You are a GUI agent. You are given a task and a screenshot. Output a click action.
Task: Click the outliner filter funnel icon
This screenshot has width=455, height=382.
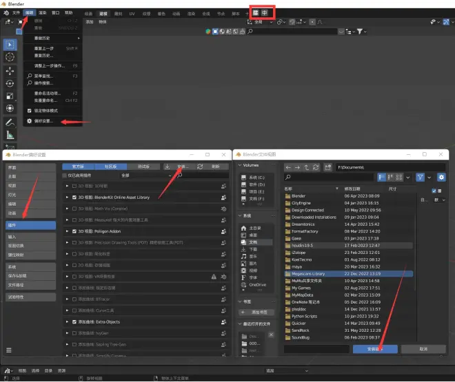[x=360, y=31]
